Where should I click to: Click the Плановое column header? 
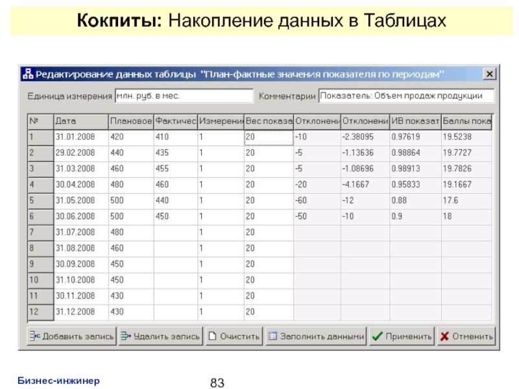point(131,121)
